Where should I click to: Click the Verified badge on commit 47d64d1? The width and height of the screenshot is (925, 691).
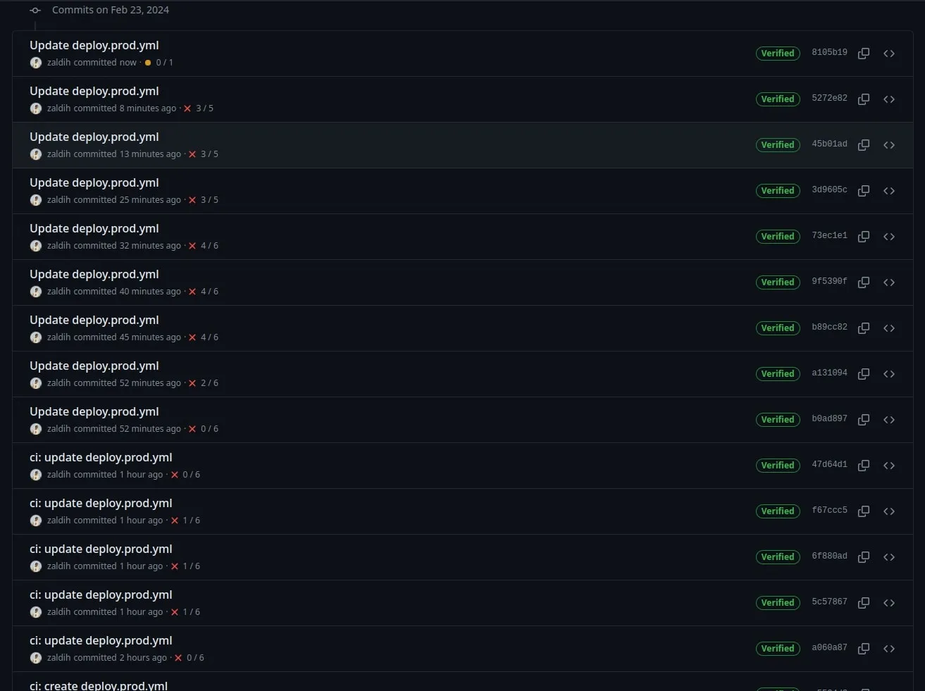pos(777,465)
